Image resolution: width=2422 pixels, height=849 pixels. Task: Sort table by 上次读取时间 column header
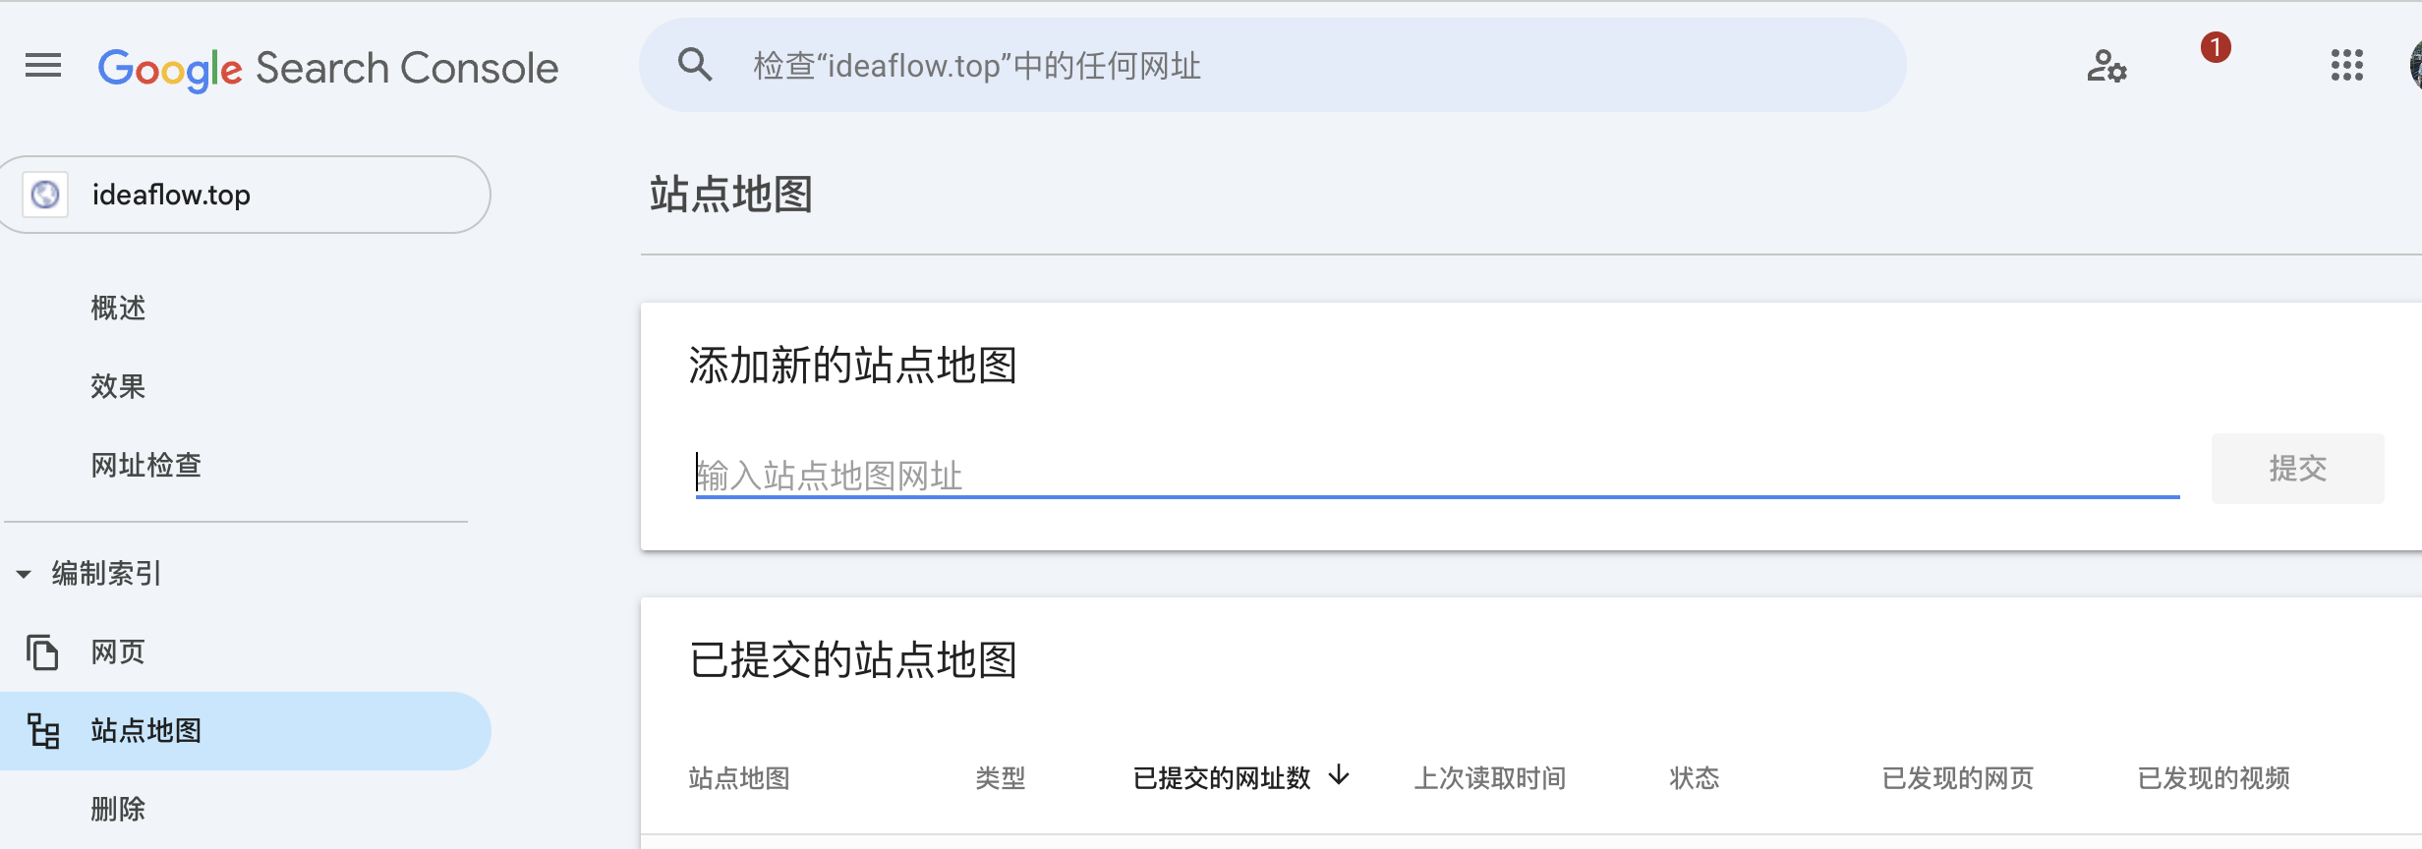pyautogui.click(x=1489, y=778)
